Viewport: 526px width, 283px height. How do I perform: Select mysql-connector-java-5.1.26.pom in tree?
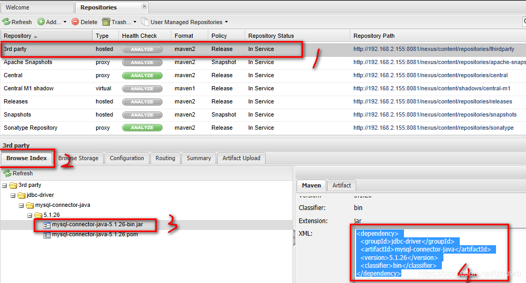pos(95,235)
